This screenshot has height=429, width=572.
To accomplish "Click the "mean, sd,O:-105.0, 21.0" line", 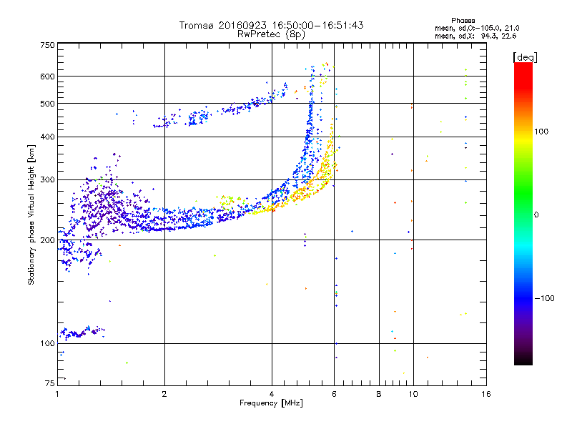I will 477,28.
